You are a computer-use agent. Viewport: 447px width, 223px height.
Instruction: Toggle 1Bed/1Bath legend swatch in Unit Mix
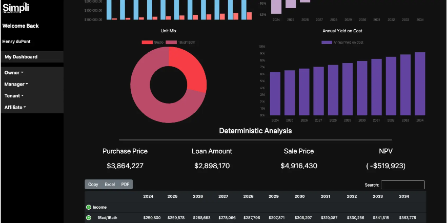point(171,42)
